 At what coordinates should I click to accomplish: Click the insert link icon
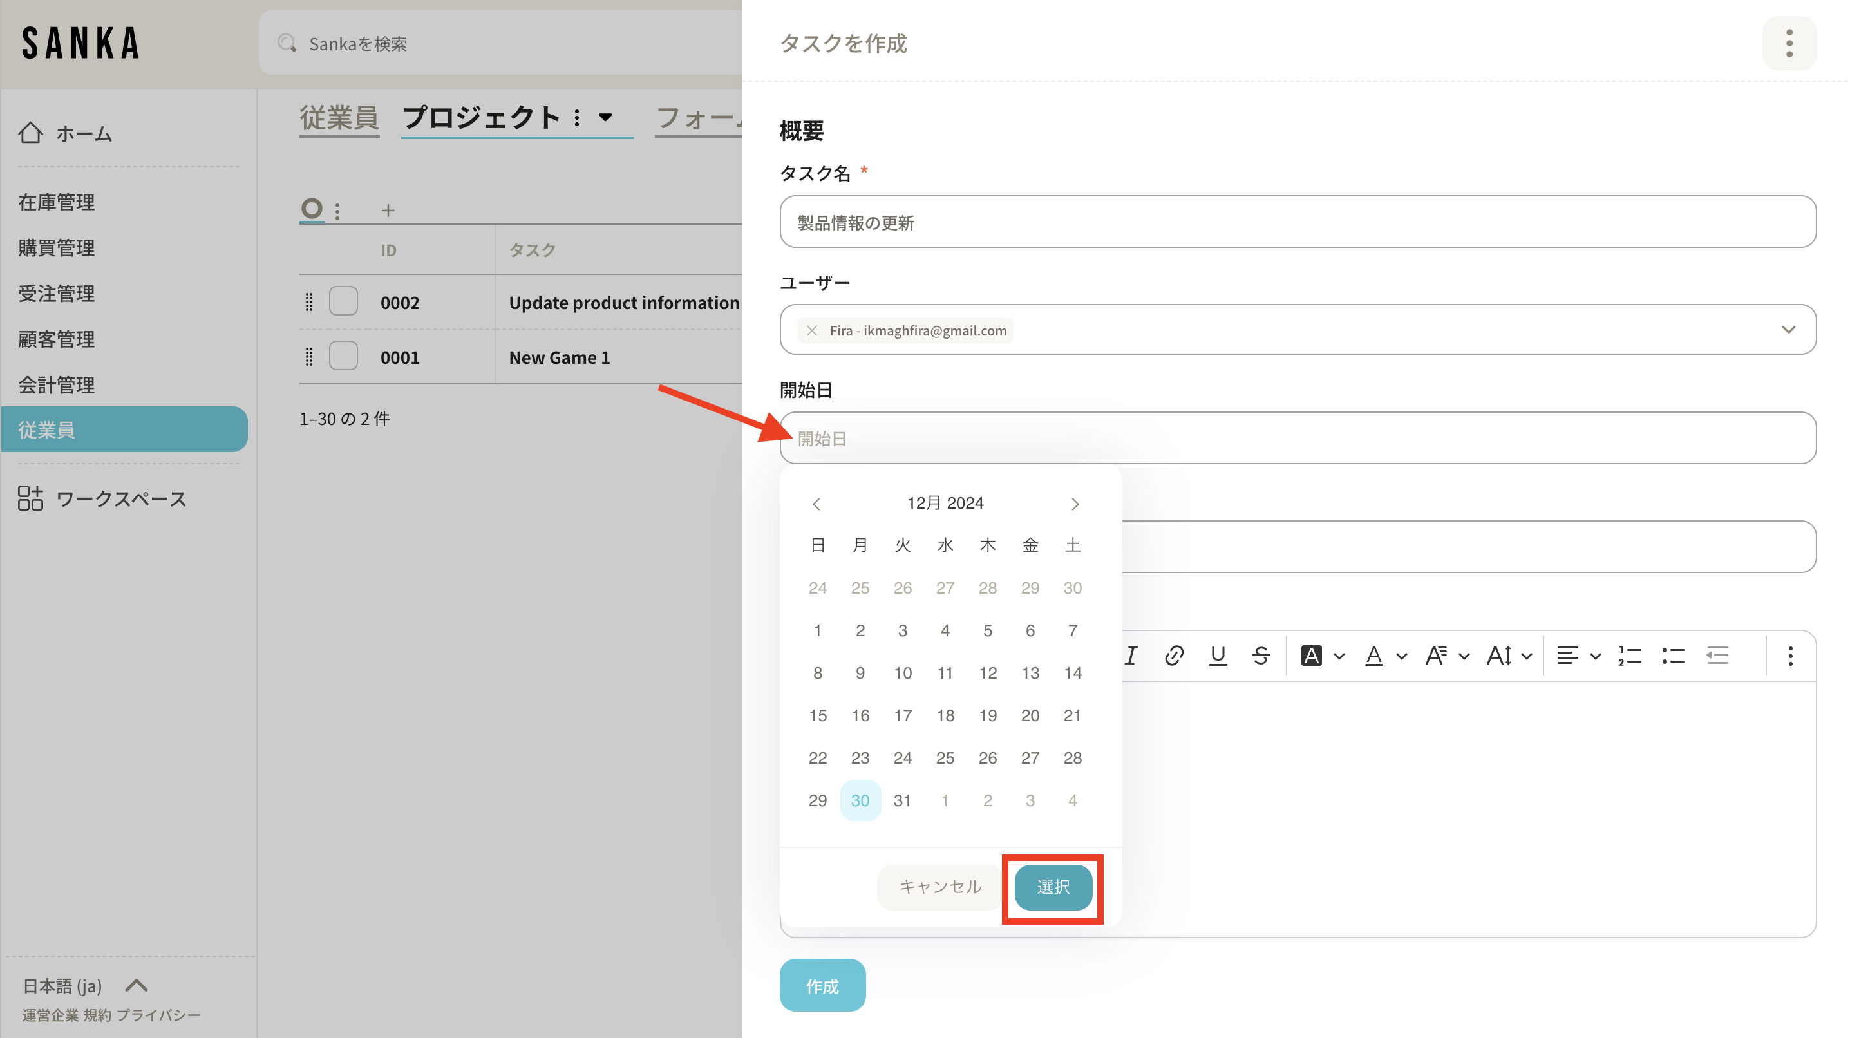click(x=1175, y=655)
